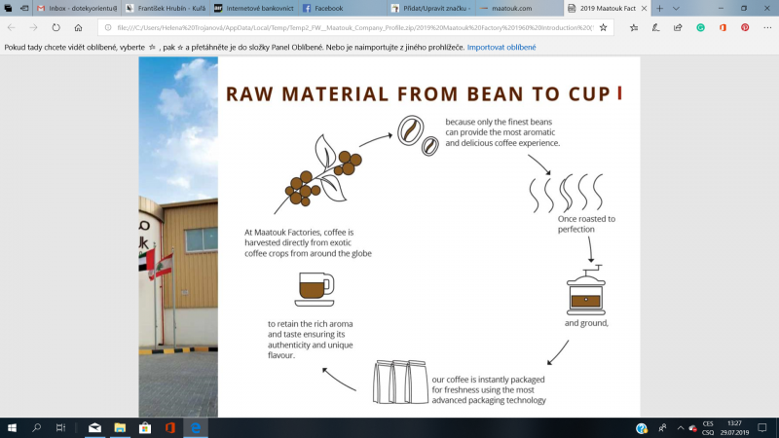Go back to previous page
779x438 pixels.
coord(12,28)
